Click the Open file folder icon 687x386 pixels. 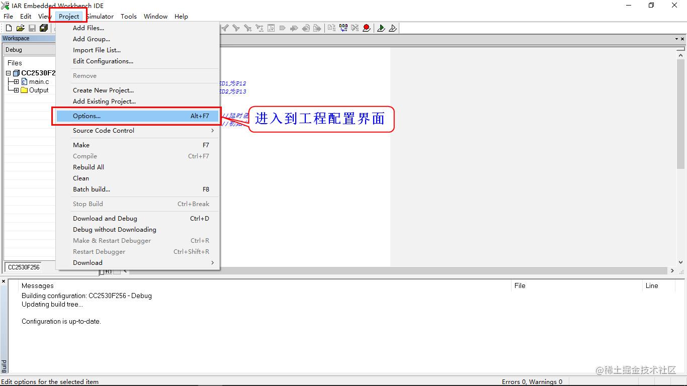click(x=21, y=28)
